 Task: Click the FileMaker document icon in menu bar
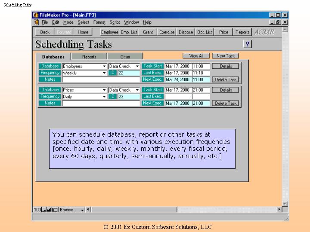pyautogui.click(x=37, y=22)
